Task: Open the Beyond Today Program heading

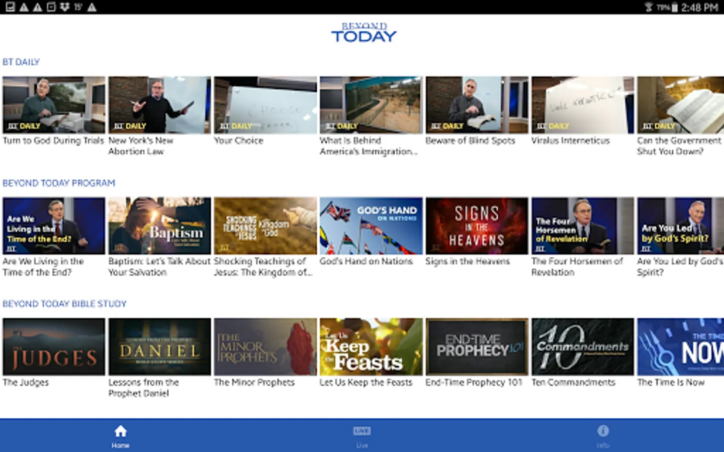Action: (x=59, y=183)
